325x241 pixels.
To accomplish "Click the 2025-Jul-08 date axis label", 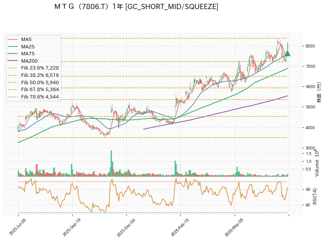I will (18, 227).
